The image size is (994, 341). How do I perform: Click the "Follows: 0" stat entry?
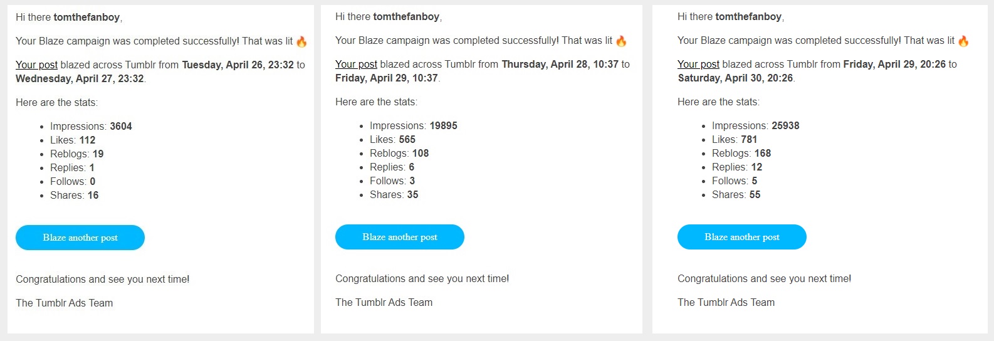click(x=73, y=181)
